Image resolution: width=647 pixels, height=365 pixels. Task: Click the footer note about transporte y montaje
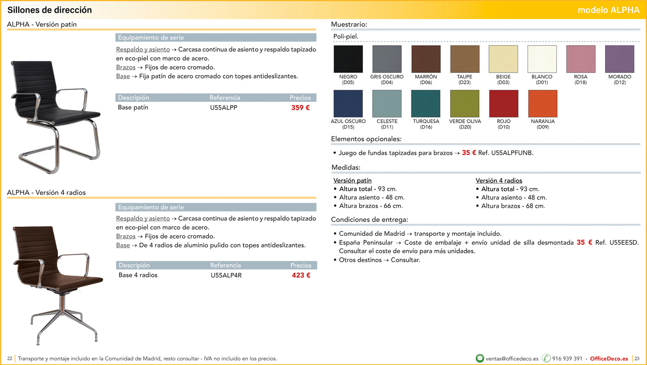pos(147,359)
